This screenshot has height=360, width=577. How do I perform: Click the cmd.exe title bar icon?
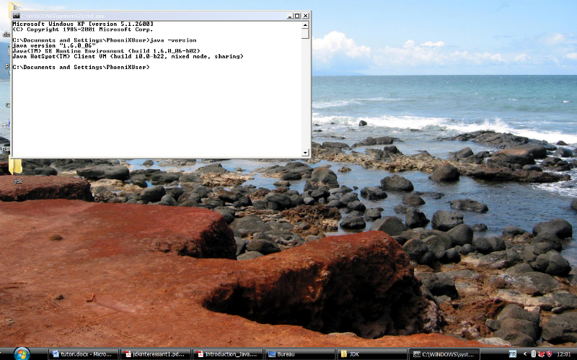pyautogui.click(x=16, y=15)
